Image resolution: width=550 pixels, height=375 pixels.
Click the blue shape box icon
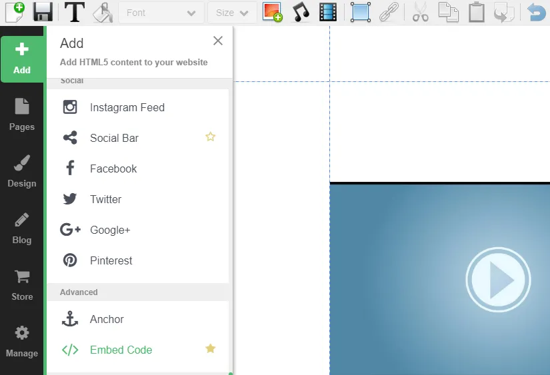pos(361,12)
